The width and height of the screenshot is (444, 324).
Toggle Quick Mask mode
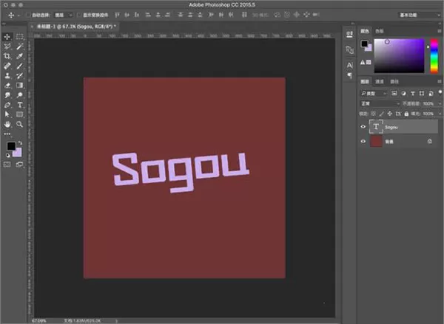(x=7, y=165)
